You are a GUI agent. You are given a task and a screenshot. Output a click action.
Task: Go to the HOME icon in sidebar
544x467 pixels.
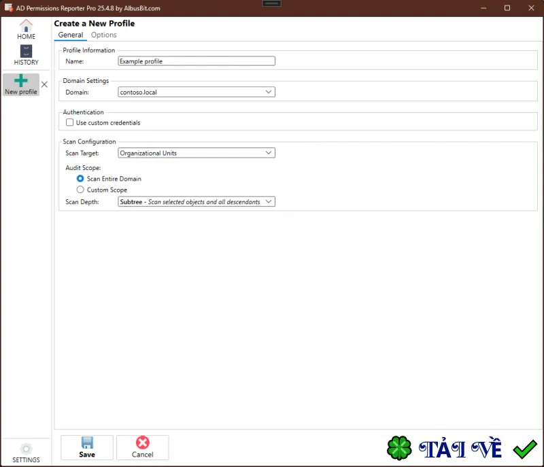[26, 25]
